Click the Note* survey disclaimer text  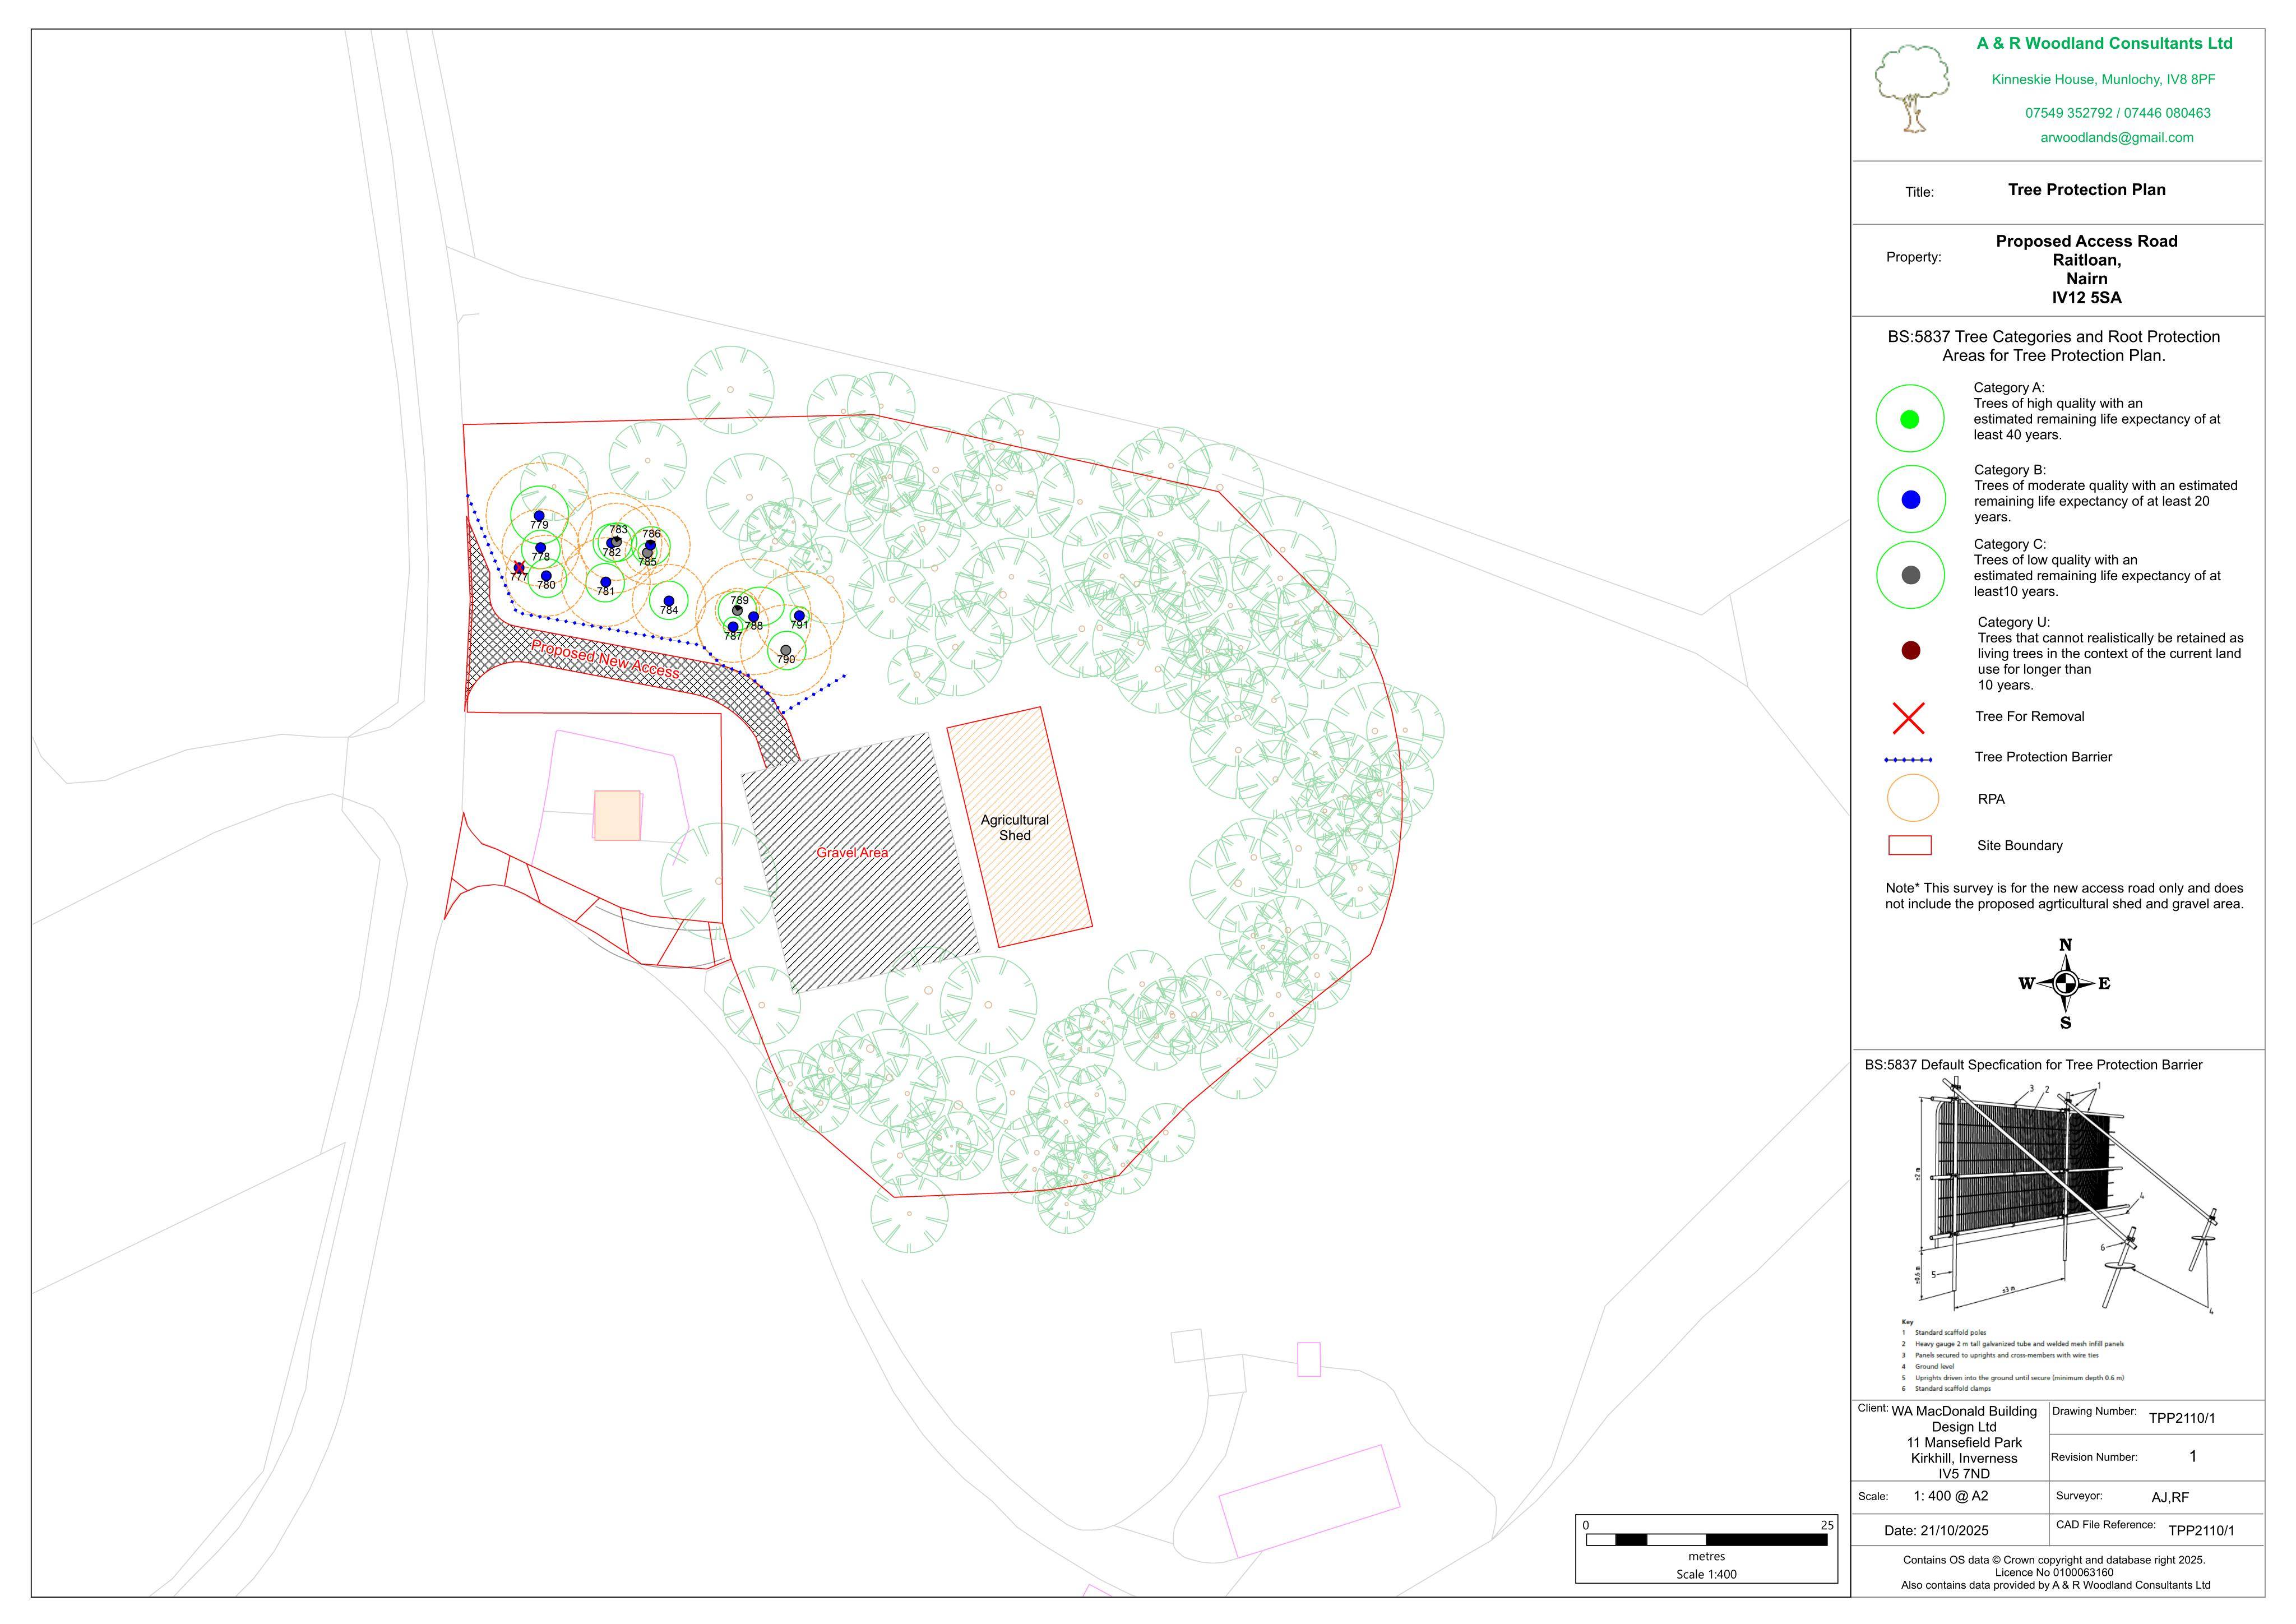pyautogui.click(x=2064, y=896)
